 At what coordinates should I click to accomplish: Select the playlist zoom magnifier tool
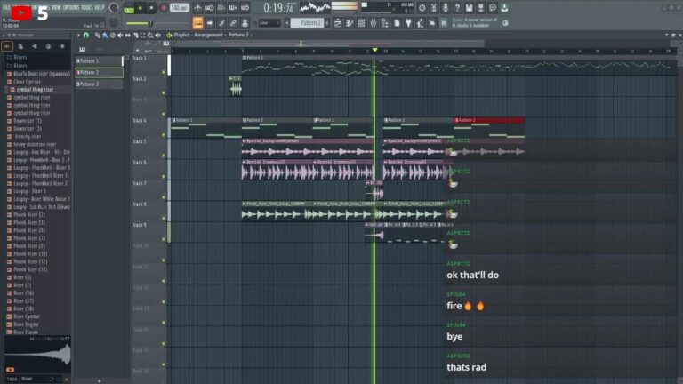pos(150,36)
